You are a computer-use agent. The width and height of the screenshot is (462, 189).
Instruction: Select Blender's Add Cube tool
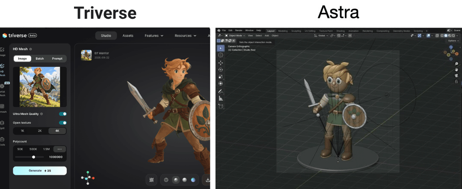(220, 106)
